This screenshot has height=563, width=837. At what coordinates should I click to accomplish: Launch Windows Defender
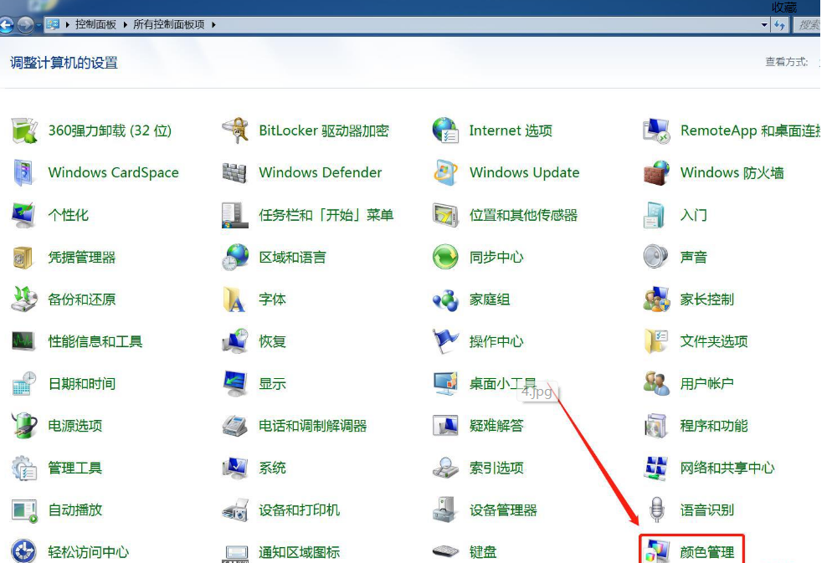[x=320, y=172]
